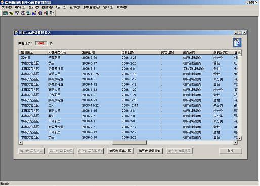Open the 文件 menu

7,7
